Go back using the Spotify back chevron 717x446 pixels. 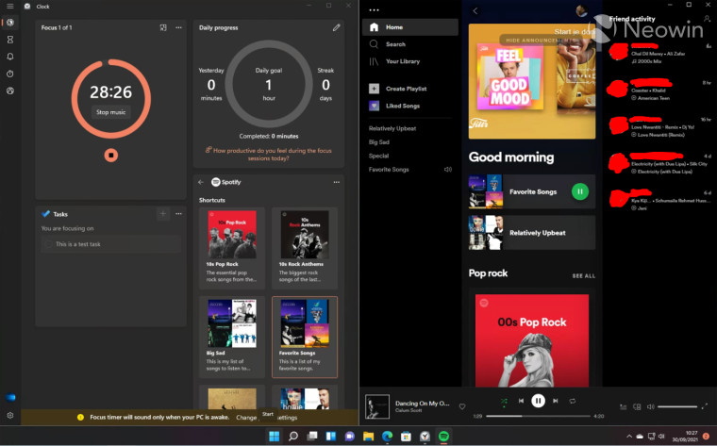pyautogui.click(x=475, y=10)
